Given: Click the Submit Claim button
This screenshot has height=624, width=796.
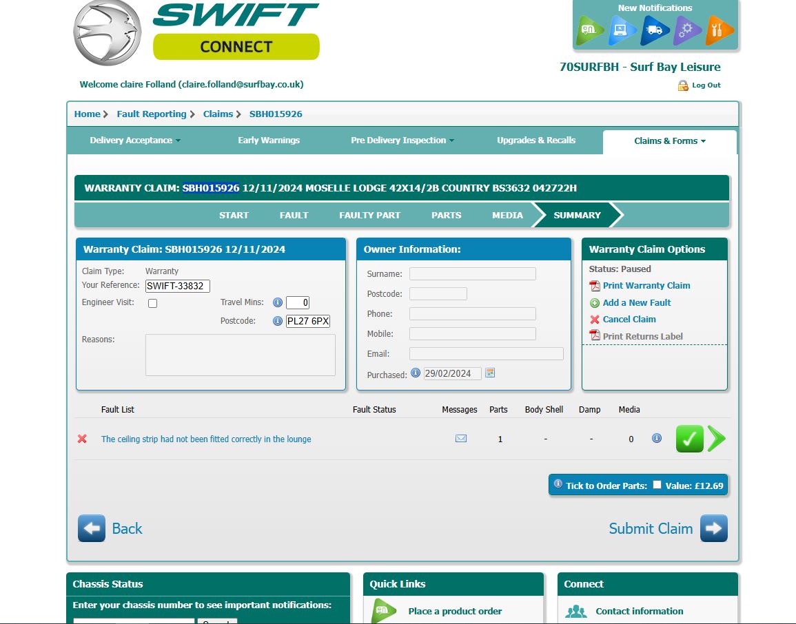Looking at the screenshot, I should [667, 528].
